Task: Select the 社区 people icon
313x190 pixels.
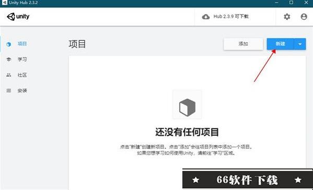Action: (8, 75)
